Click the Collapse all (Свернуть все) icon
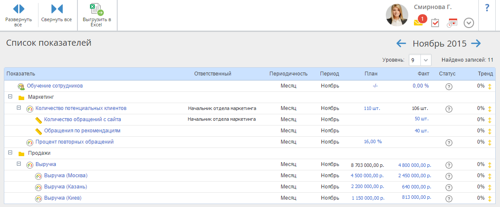This screenshot has width=500, height=207. [57, 9]
